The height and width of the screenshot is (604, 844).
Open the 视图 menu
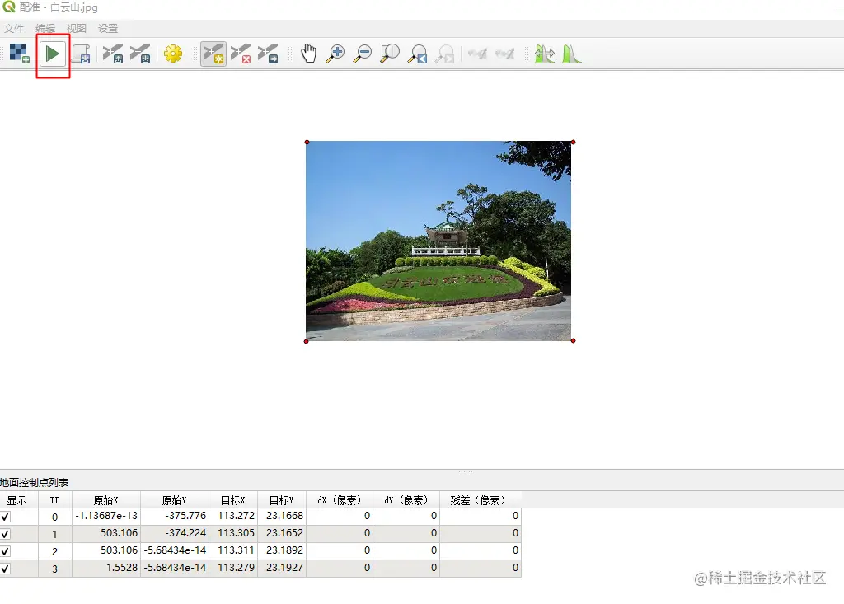click(x=77, y=29)
